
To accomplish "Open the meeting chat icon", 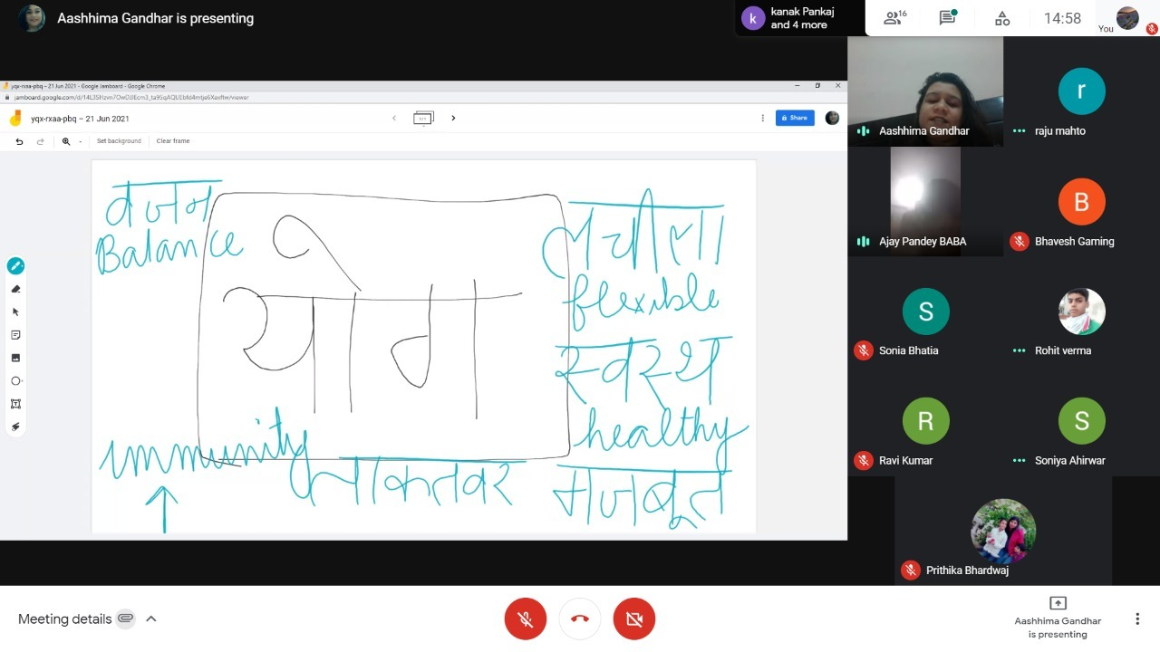I will (x=948, y=18).
